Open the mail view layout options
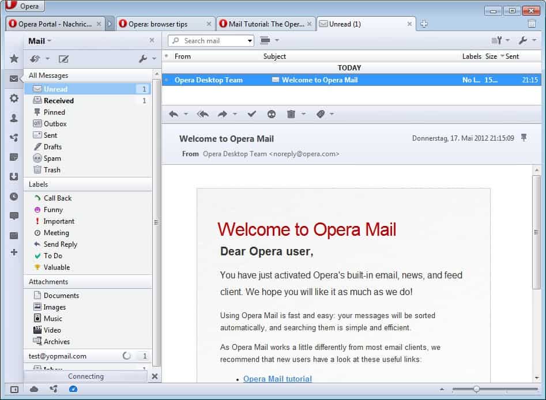 (x=265, y=40)
